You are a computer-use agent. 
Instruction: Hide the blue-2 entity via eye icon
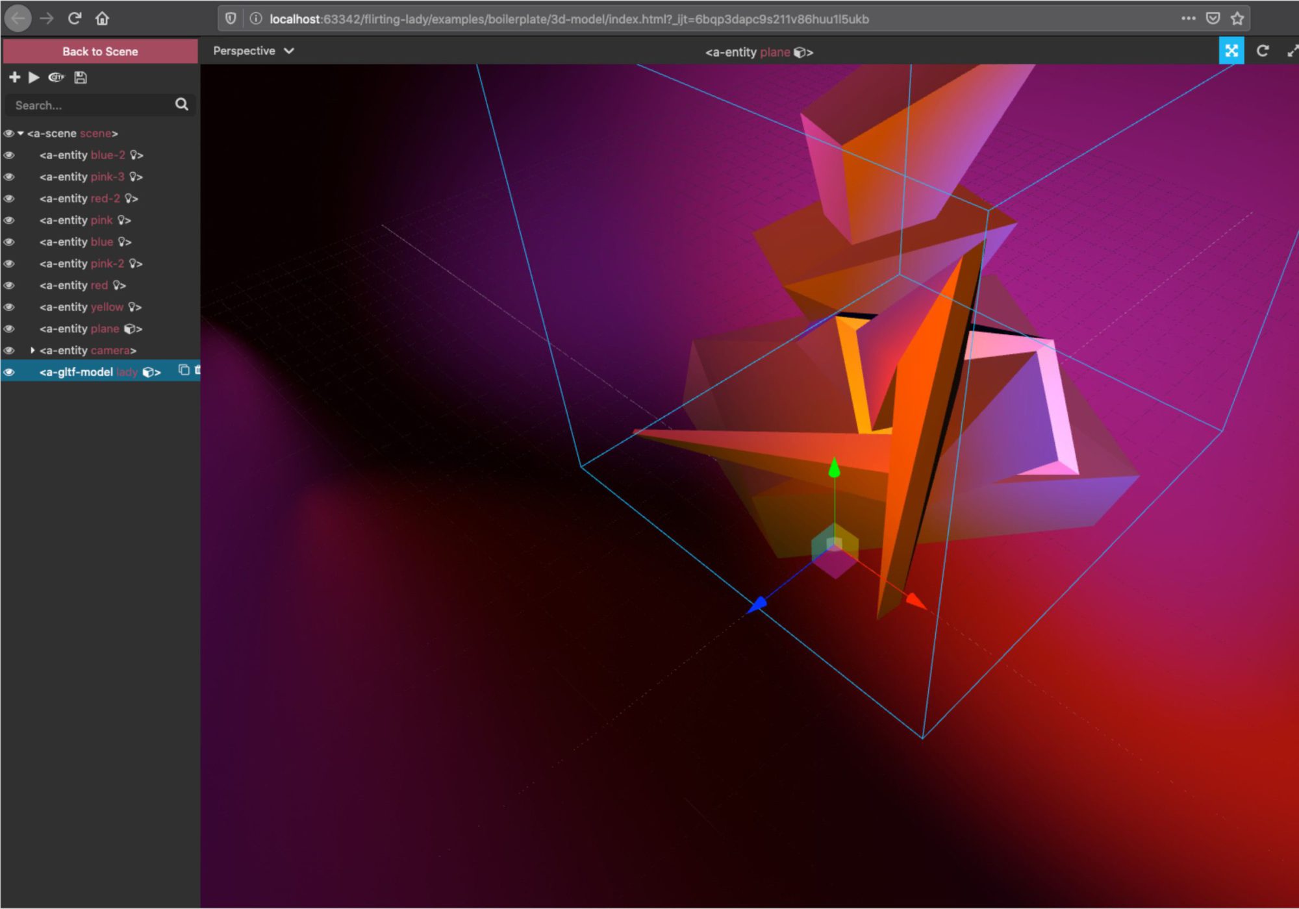pos(9,155)
